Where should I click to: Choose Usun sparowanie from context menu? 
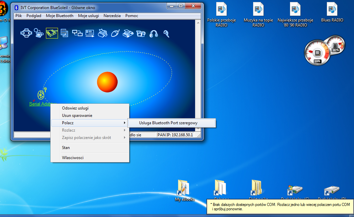[x=90, y=116]
